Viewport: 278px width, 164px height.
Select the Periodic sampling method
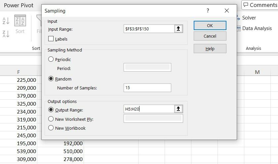[x=51, y=59]
